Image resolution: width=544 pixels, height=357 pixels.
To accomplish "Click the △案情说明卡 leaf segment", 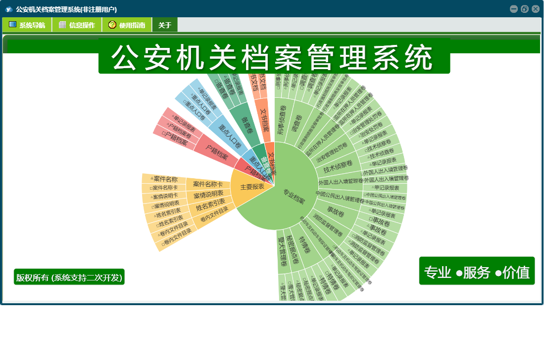I will coord(165,197).
